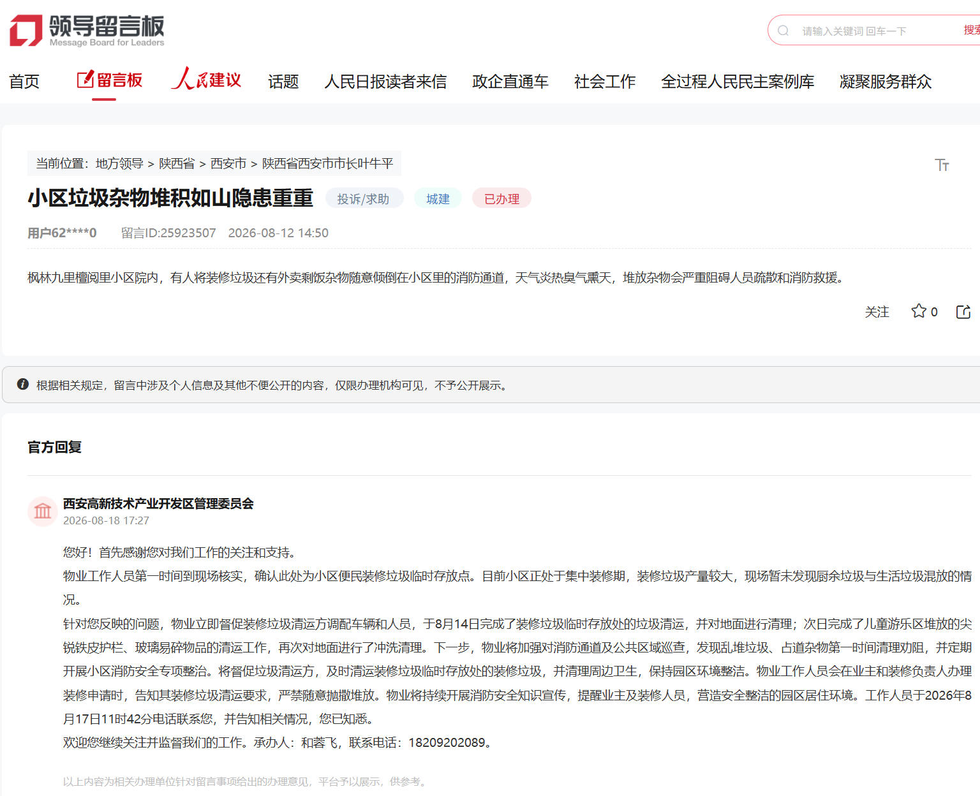Click the message ID 留言ID:25923507

coord(168,233)
